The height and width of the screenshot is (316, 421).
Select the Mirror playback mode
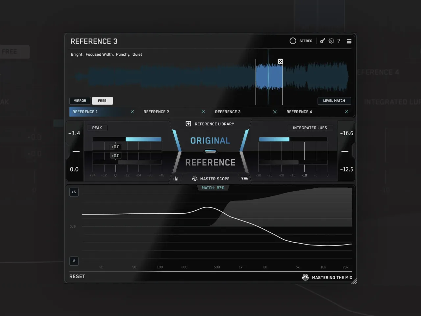pos(80,101)
